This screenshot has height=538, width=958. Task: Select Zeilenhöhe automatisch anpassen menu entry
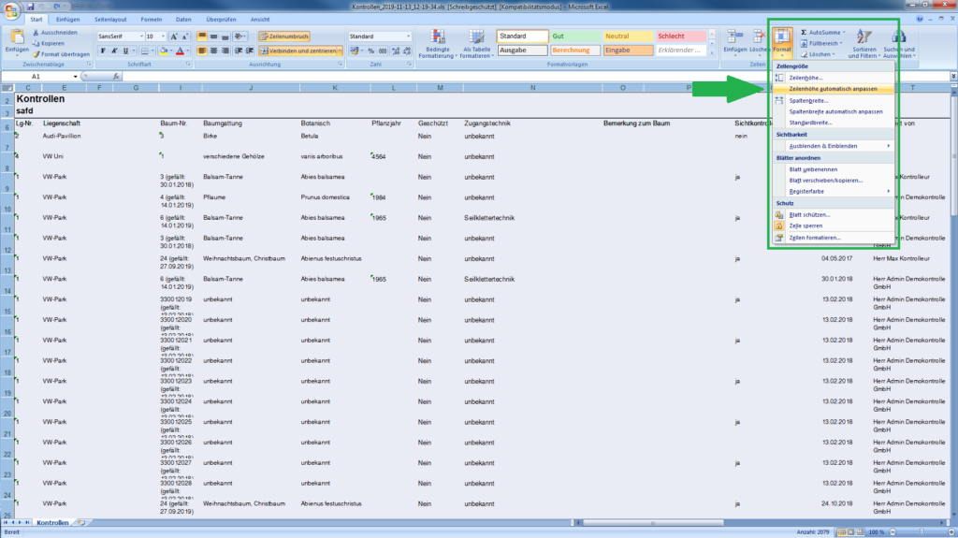833,88
